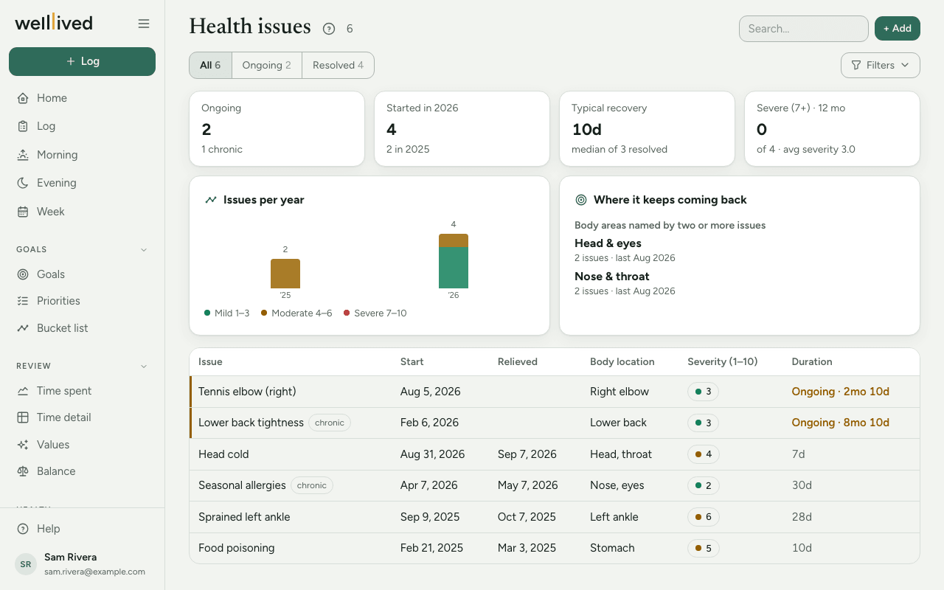Click the Severe (7+) · 12 mo card
Viewport: 944px width, 590px height.
coord(833,128)
